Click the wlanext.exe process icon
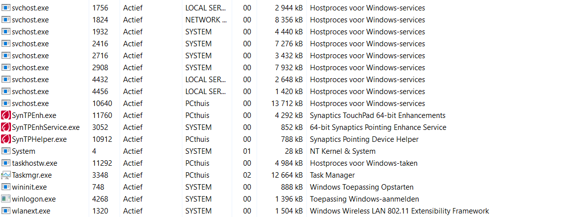Screen dimensions: 563x217 pos(6,211)
